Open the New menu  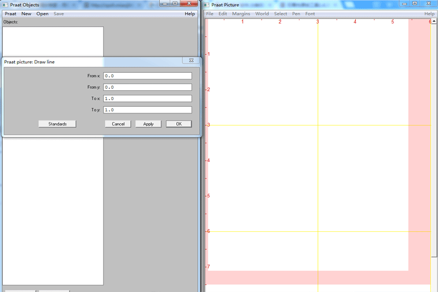[x=26, y=14]
